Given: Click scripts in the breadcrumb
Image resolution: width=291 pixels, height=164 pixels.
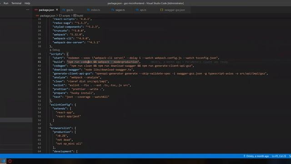Looking at the screenshot, I should 66,15.
